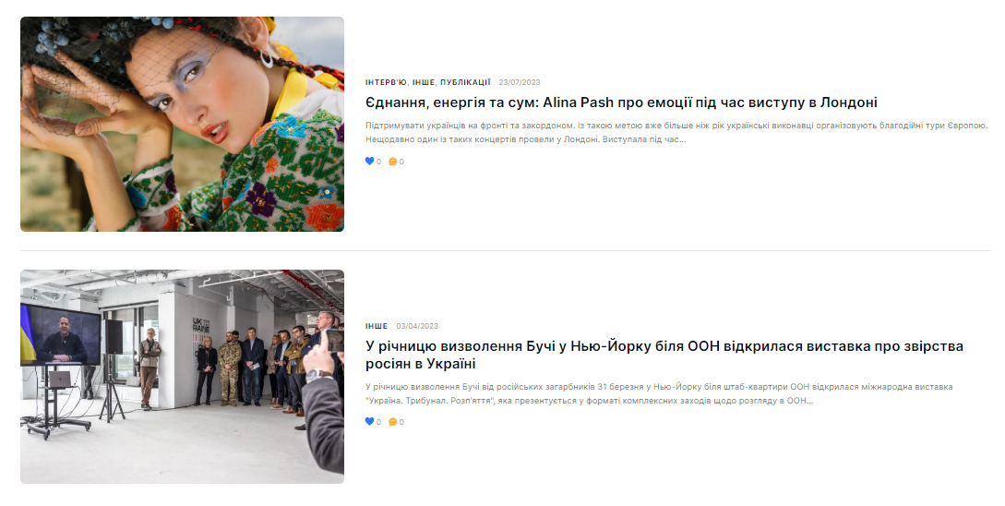The width and height of the screenshot is (1005, 506).
Task: Click comment count under Буча exhibition excerpt
Action: 401,422
